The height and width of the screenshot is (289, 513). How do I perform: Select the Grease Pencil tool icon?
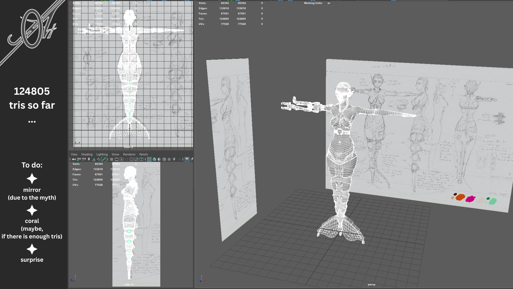pyautogui.click(x=104, y=159)
